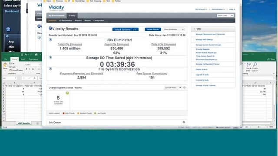Open the Total I/Os Eliminated link
The image size is (278, 156).
pyautogui.click(x=70, y=44)
